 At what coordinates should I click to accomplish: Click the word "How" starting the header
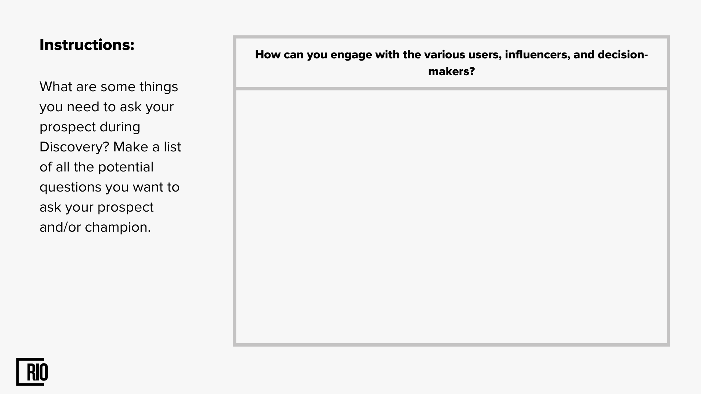coord(268,55)
